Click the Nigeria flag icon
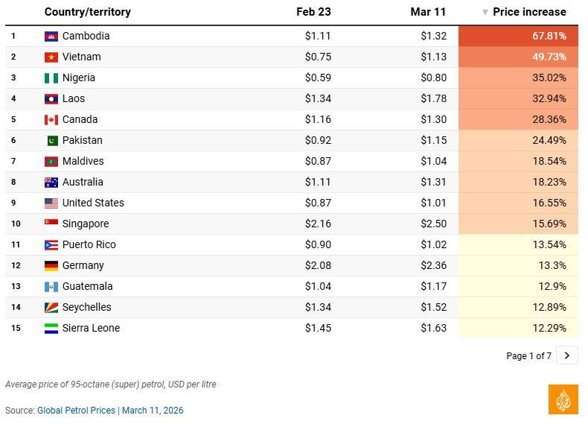The image size is (588, 424). (51, 78)
